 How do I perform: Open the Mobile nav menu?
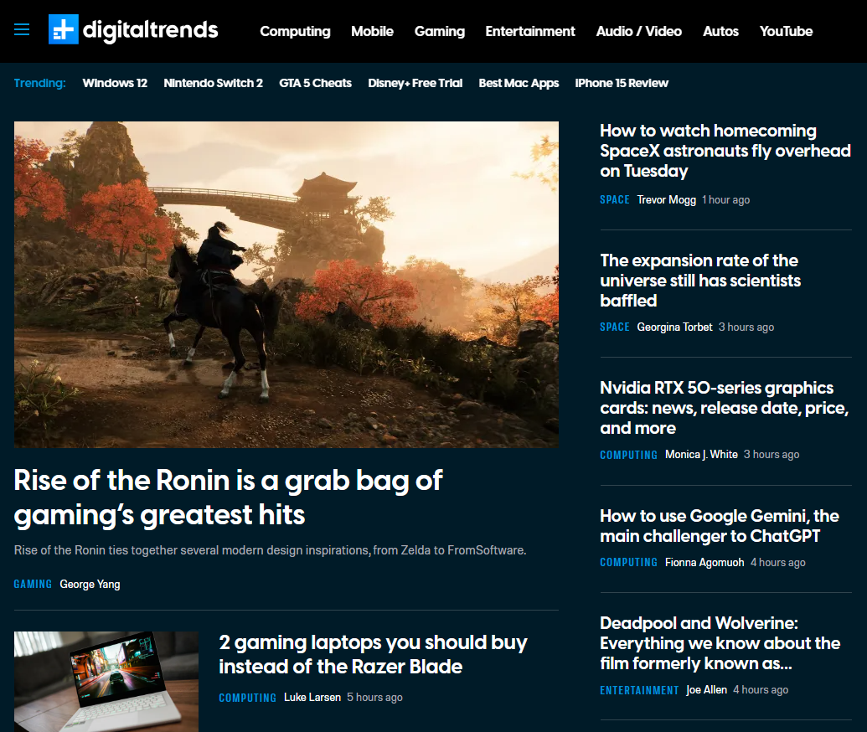pyautogui.click(x=372, y=32)
